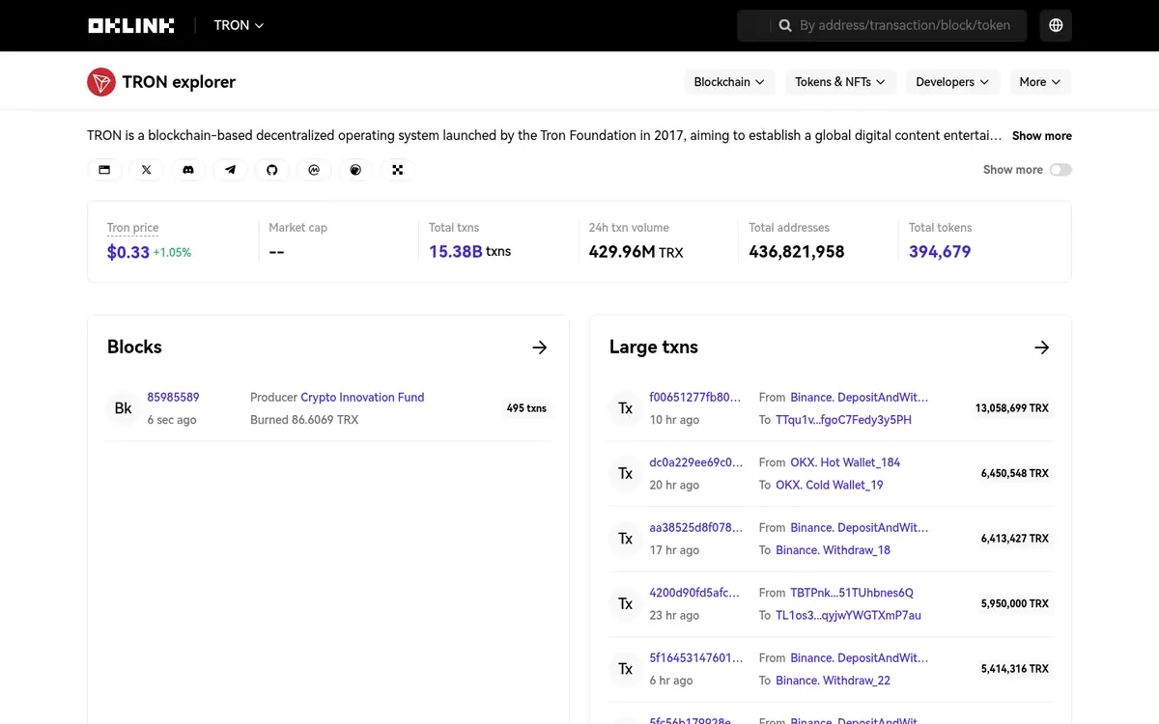Open transaction f00651277fb80…
Image resolution: width=1159 pixels, height=724 pixels.
695,397
